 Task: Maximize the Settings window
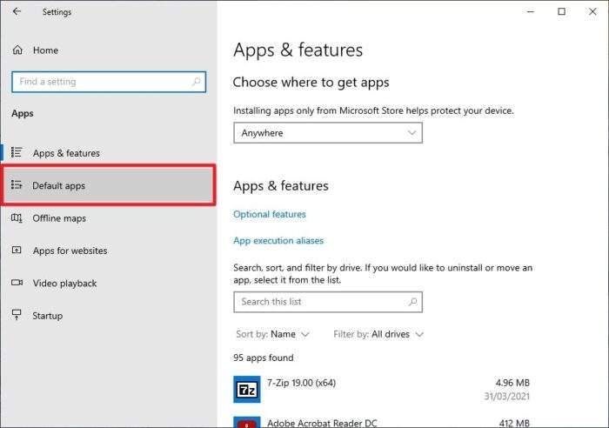pos(562,11)
